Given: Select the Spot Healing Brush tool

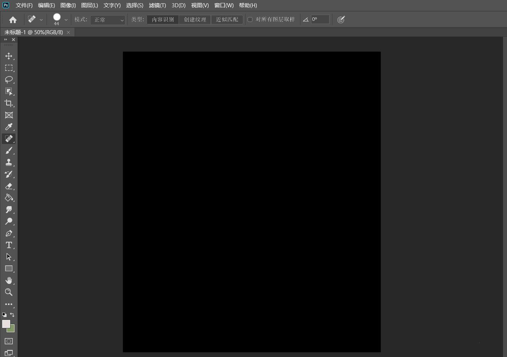Looking at the screenshot, I should (x=9, y=139).
